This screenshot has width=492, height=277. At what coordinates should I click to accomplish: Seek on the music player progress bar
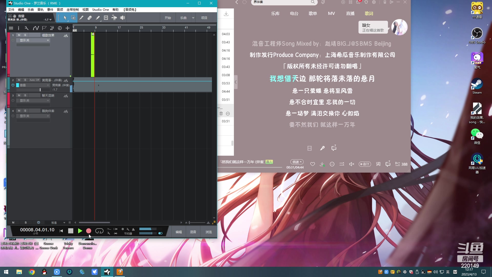tap(250, 167)
